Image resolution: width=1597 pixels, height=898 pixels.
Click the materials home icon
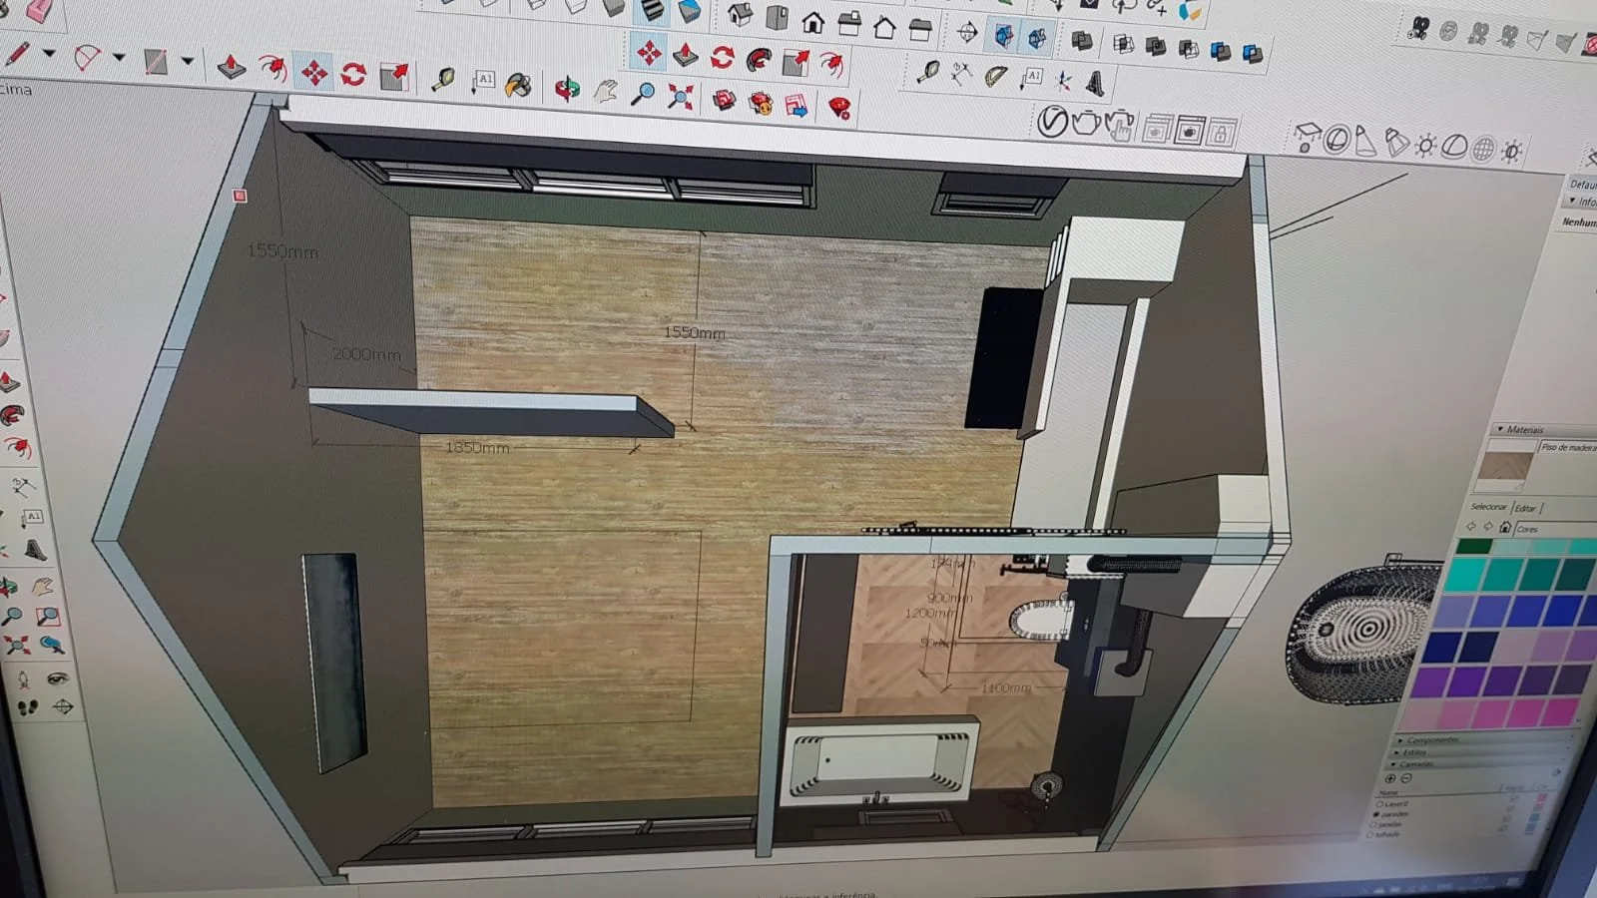[x=1505, y=527]
